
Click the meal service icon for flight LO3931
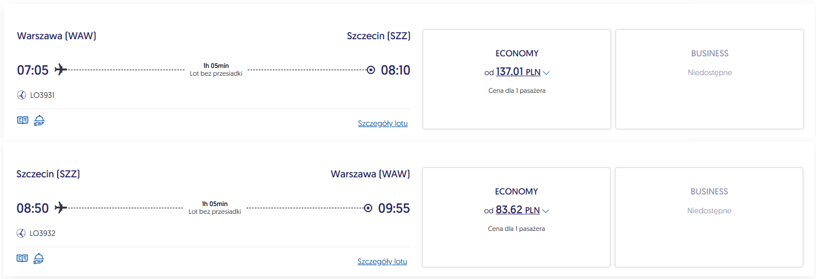[x=39, y=120]
